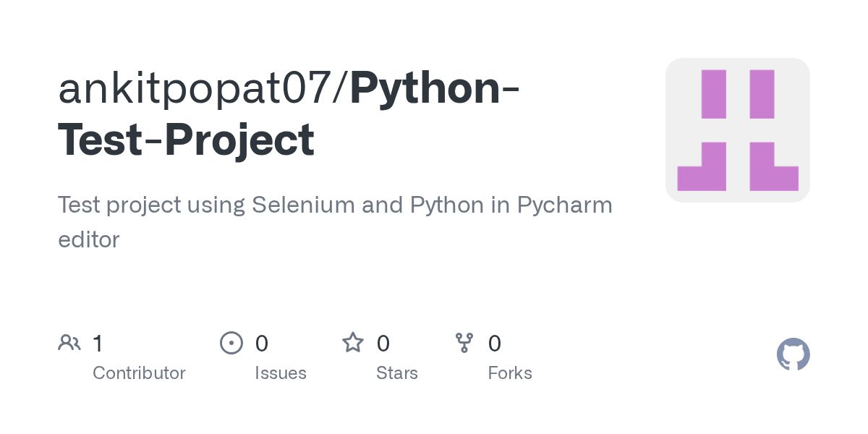The image size is (868, 434).
Task: Open the pink identicon avatar image
Action: (737, 130)
